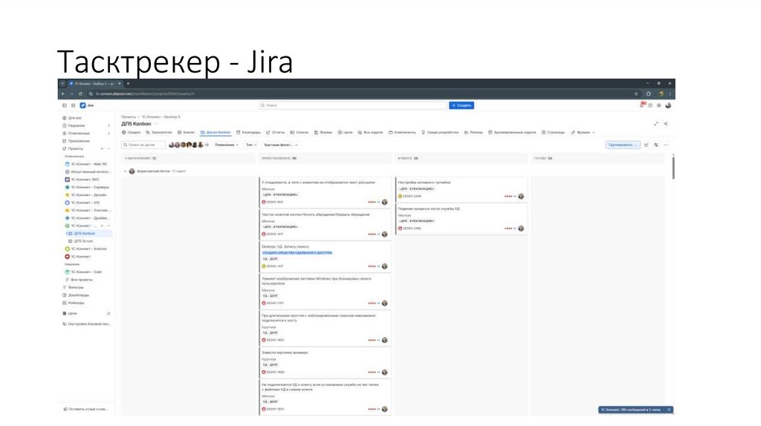
Task: Switch to the Список tab
Action: pyautogui.click(x=299, y=132)
